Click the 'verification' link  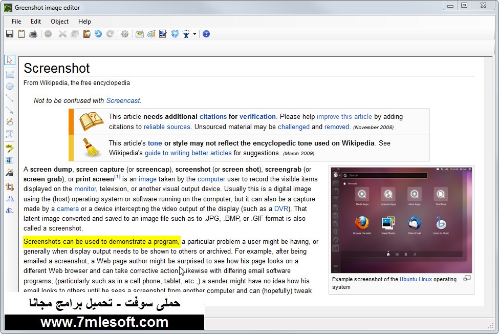tap(257, 116)
